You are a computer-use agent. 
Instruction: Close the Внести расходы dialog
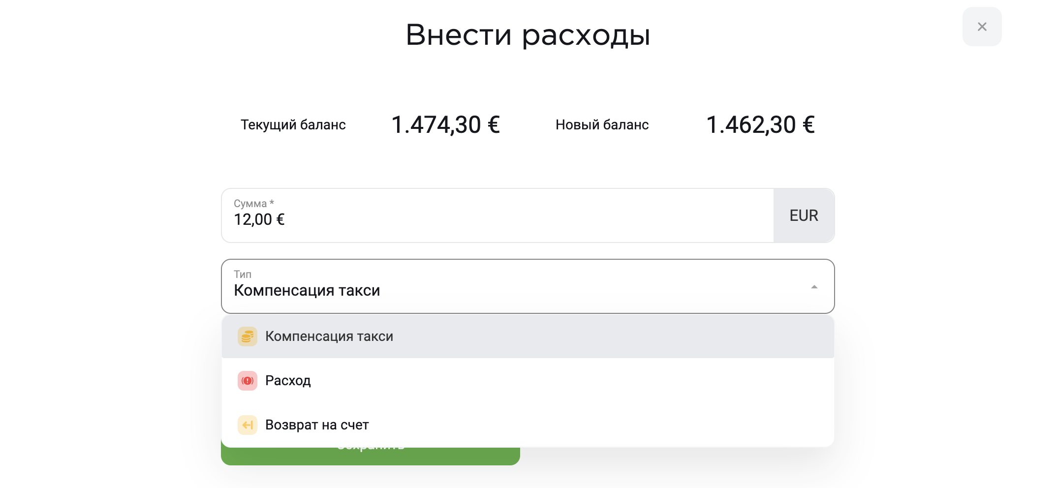(982, 27)
